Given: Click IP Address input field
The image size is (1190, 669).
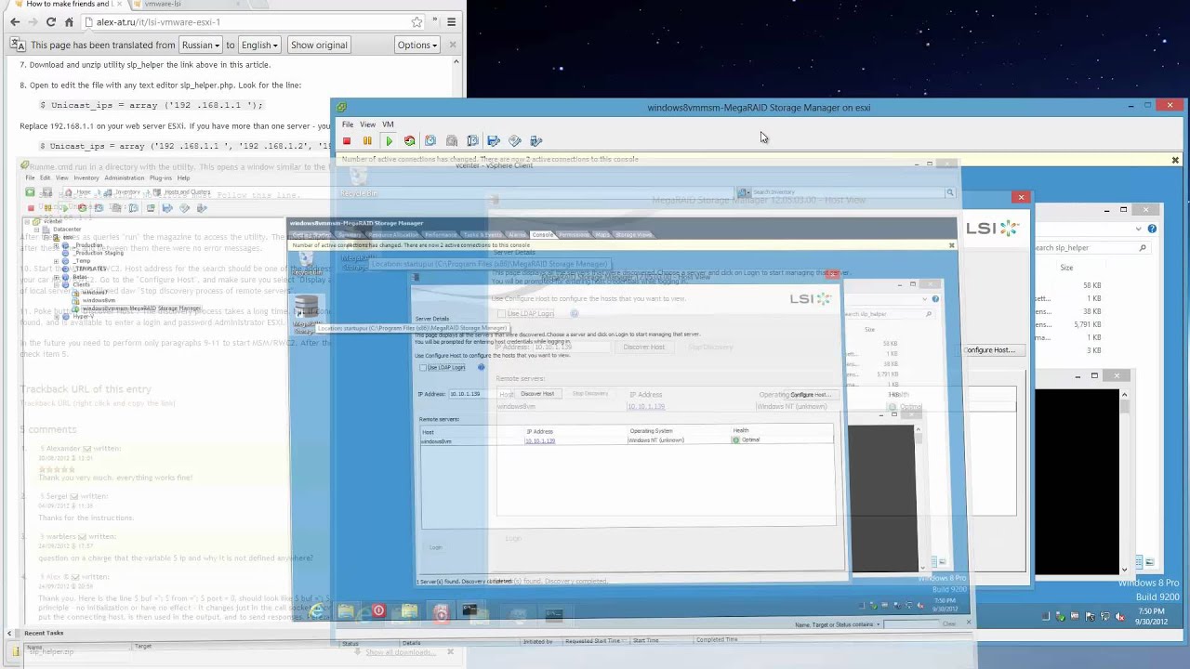Looking at the screenshot, I should [480, 394].
